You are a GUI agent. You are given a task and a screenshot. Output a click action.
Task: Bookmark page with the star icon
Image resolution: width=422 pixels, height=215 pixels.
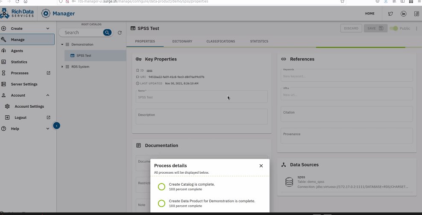click(342, 1)
